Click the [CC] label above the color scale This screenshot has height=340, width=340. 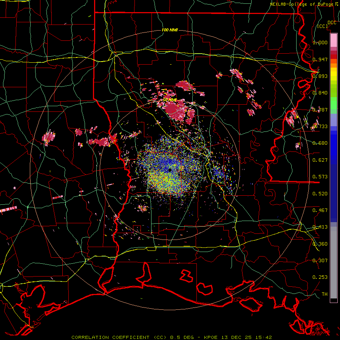tap(323, 26)
